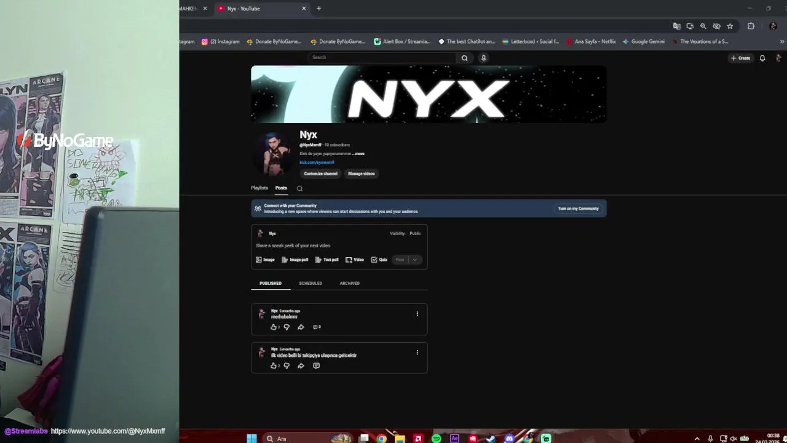Open the YouTube account avatar menu
The height and width of the screenshot is (443, 787).
pyautogui.click(x=779, y=58)
